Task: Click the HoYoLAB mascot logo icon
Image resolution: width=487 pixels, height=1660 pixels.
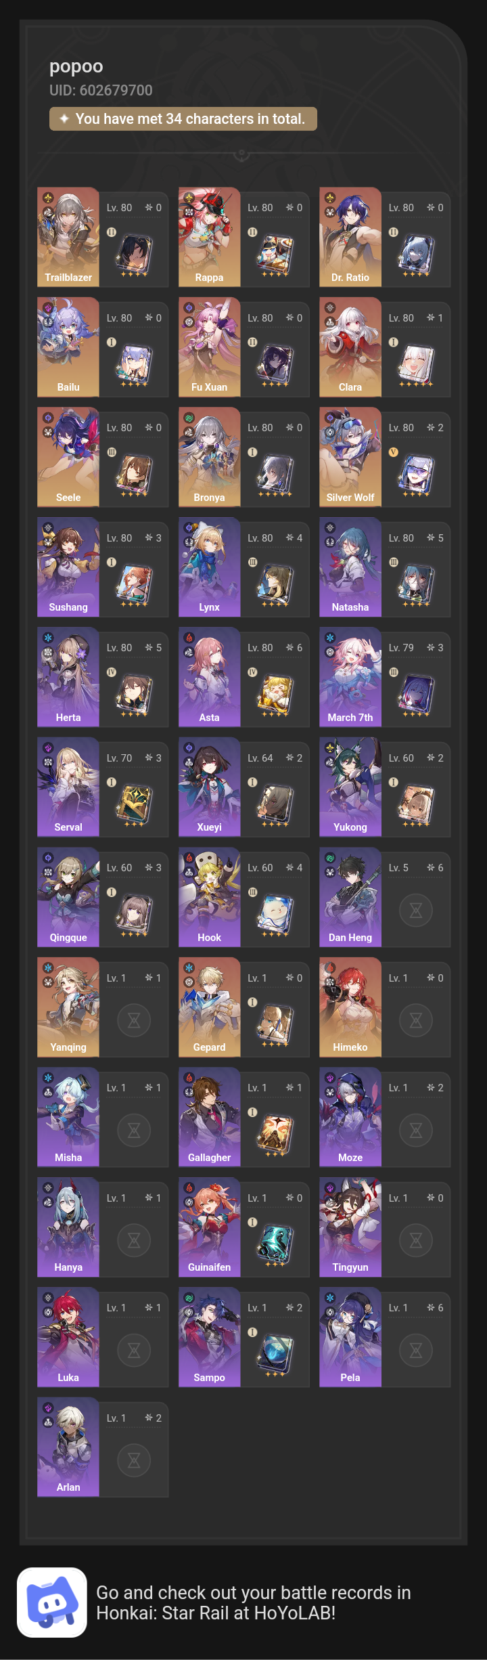Action: click(52, 1602)
